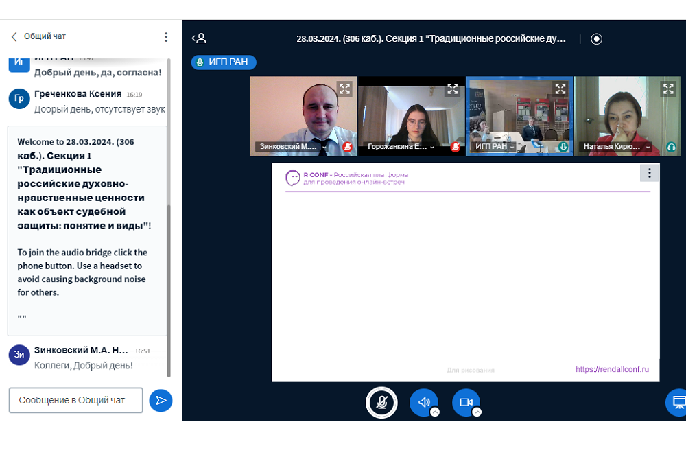Unmute the microphone in the bottom toolbar
Image resolution: width=686 pixels, height=457 pixels.
pos(381,403)
